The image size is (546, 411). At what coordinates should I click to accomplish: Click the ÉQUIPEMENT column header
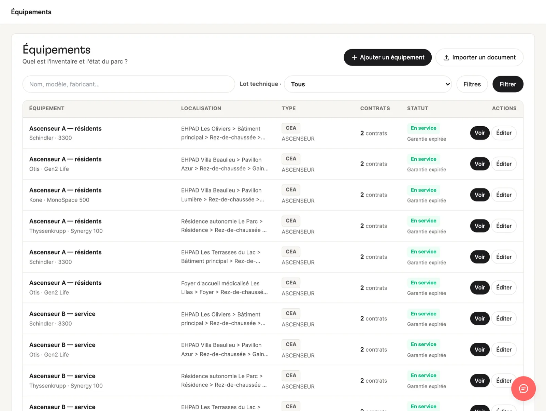47,108
